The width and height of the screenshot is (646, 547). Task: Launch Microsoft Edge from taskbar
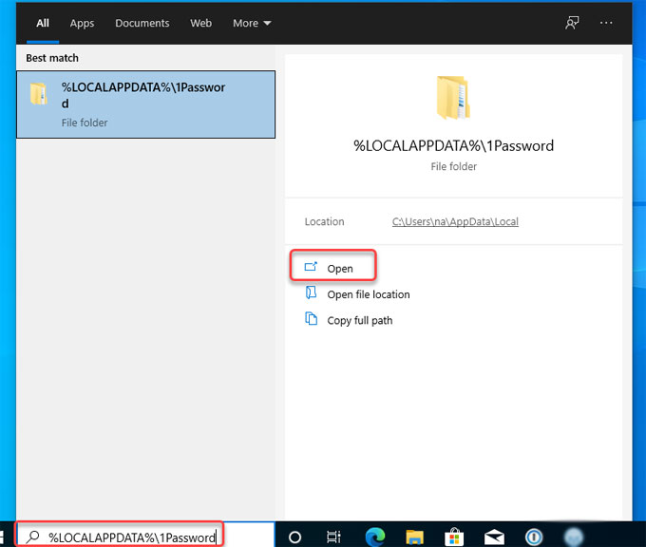375,538
